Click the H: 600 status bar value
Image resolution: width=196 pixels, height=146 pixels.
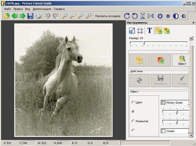pyautogui.click(x=58, y=143)
